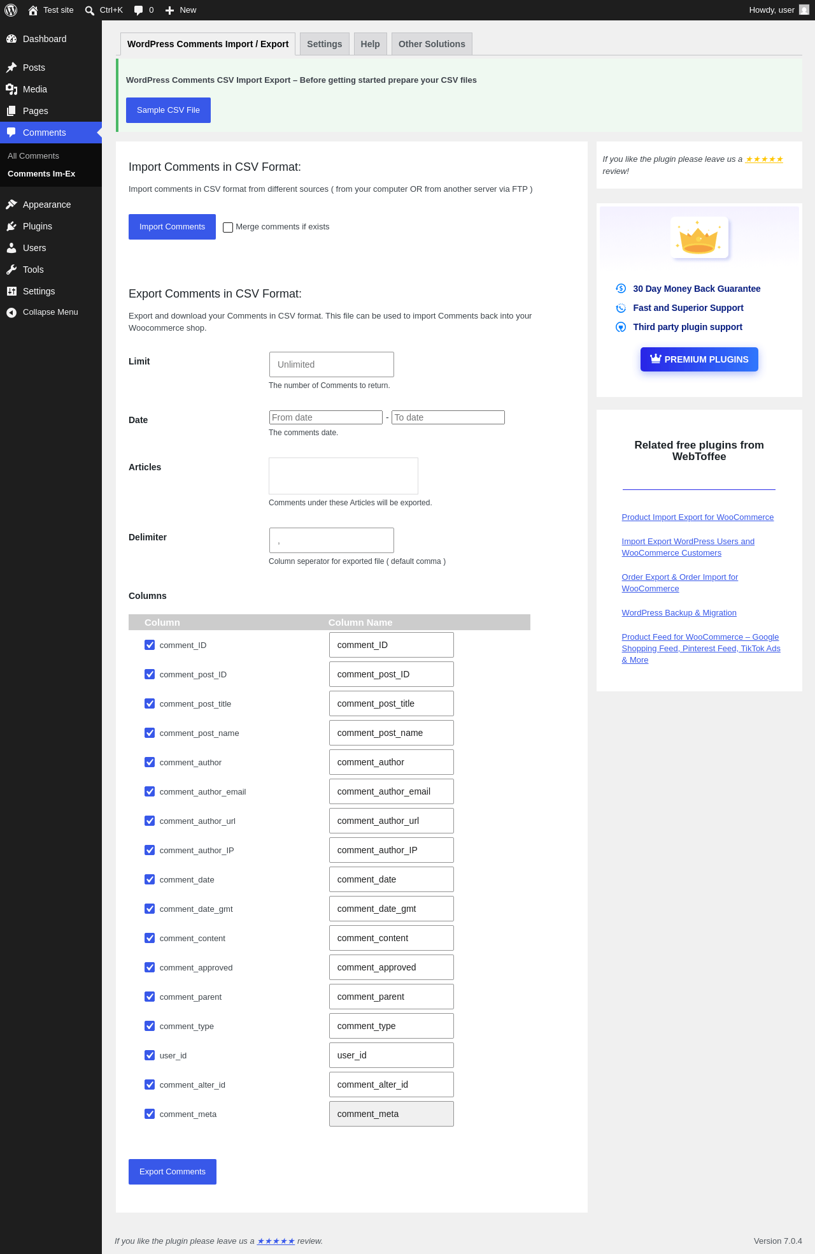Screen dimensions: 815x1254
Task: Click the user avatar icon
Action: [804, 10]
